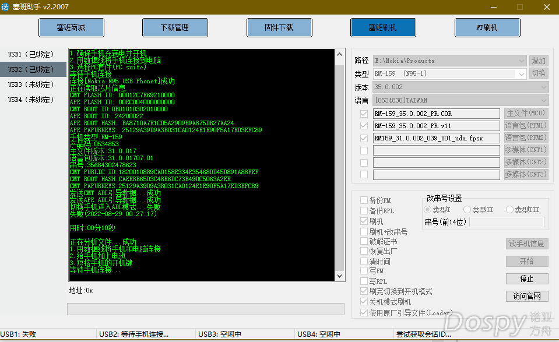559x342 pixels.
Task: Click log scrollbar down arrow
Action: pos(340,276)
